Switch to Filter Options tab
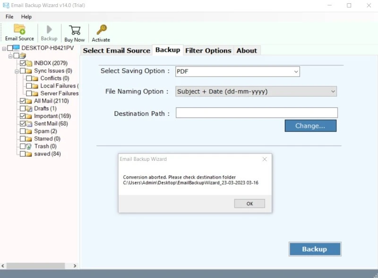Image resolution: width=378 pixels, height=278 pixels. [208, 51]
